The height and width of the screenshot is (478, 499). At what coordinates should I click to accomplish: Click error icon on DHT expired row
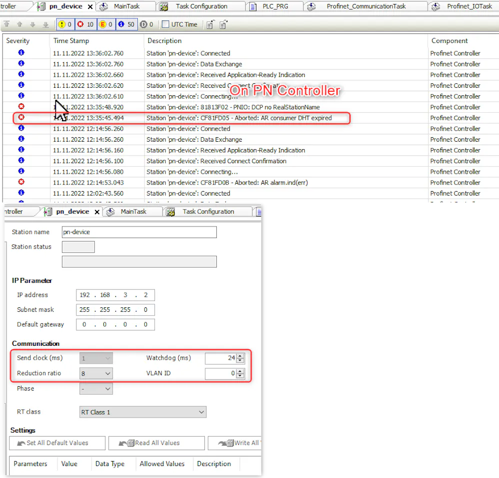click(x=21, y=118)
